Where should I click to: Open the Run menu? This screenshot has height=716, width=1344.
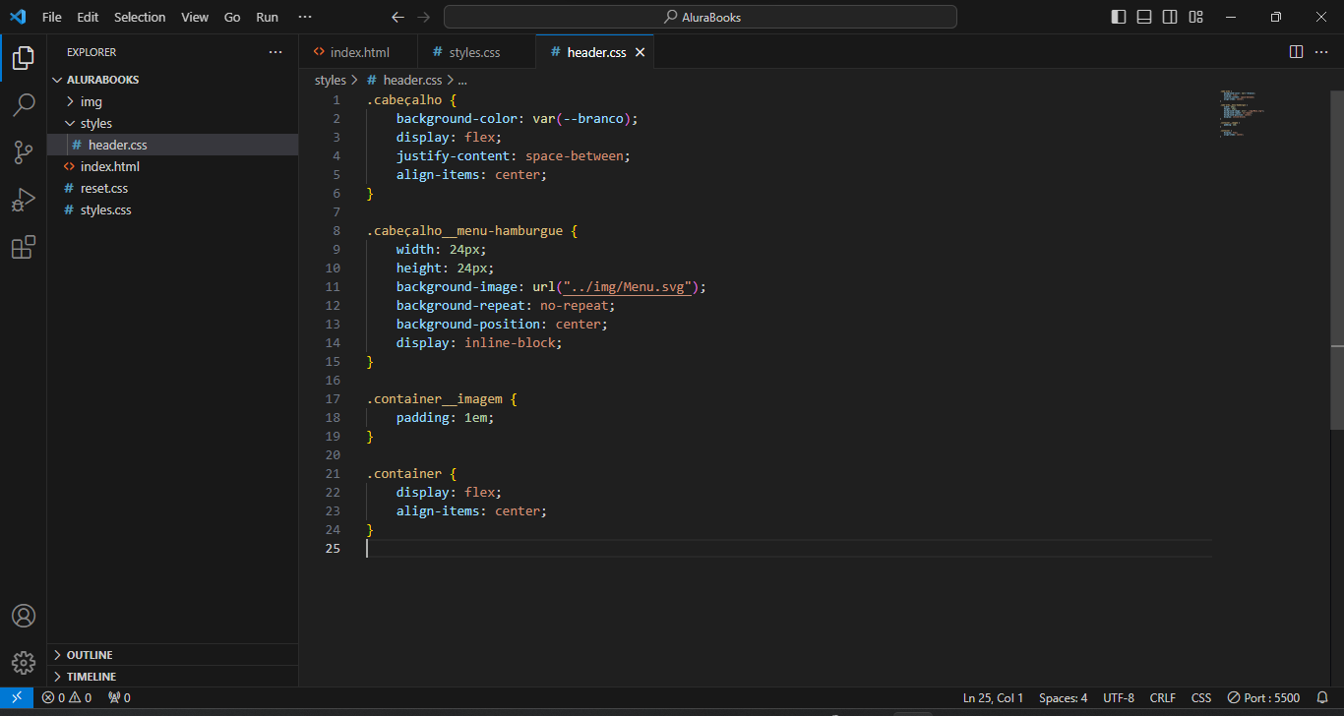pyautogui.click(x=267, y=17)
